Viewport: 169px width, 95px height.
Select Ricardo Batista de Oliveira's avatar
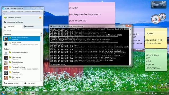6,39
